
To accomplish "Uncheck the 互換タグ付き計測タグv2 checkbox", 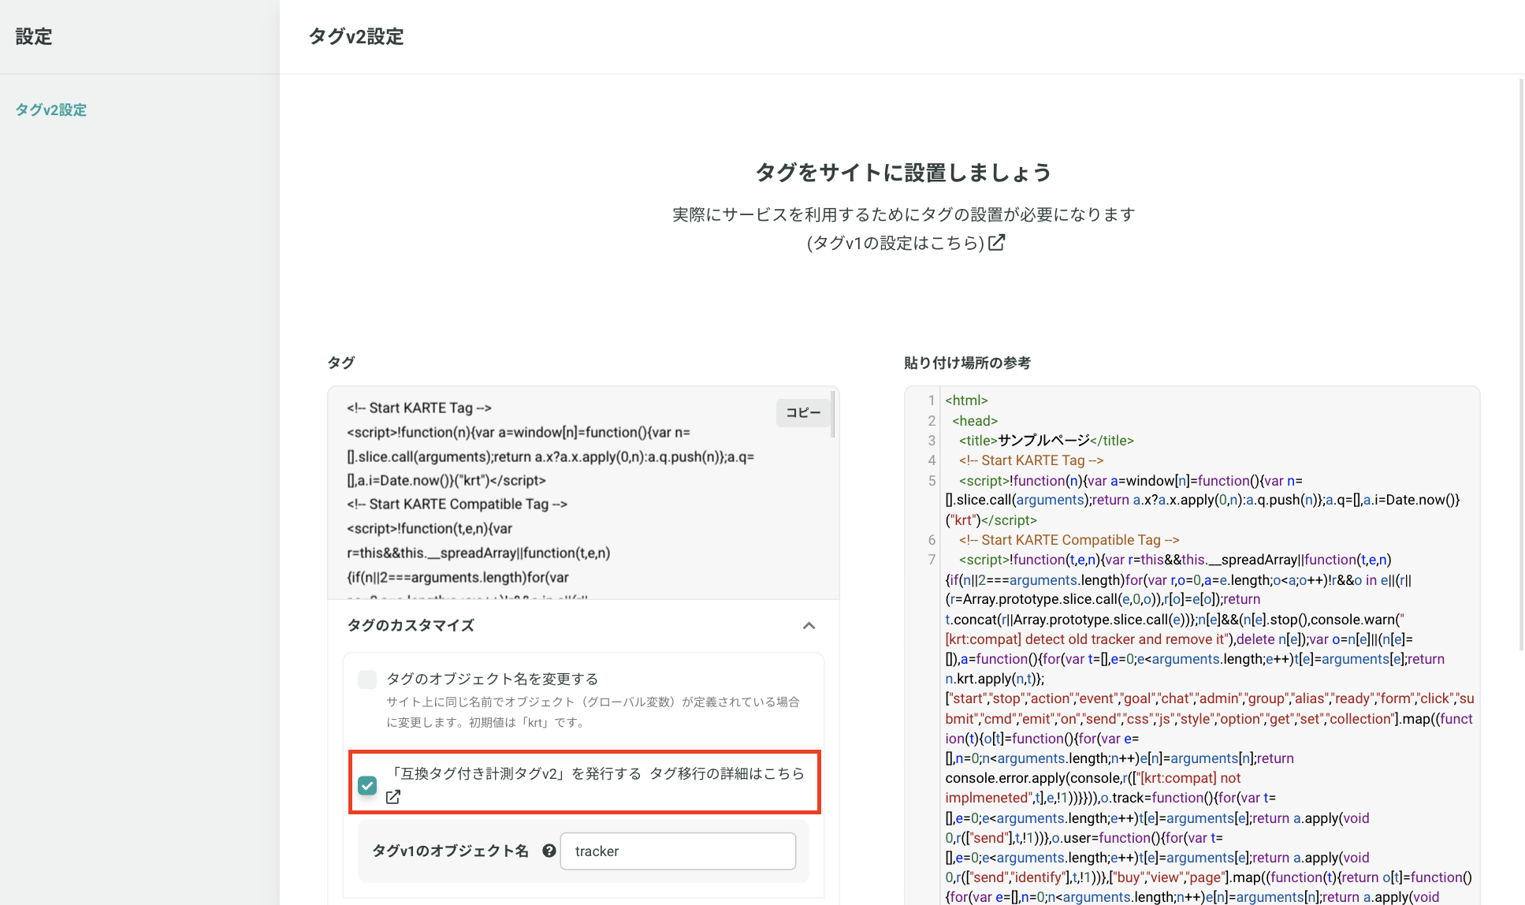I will (367, 785).
